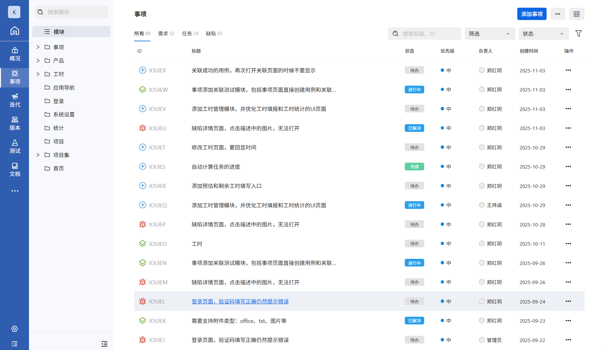Open the 版本 version section
The image size is (607, 350).
pyautogui.click(x=14, y=123)
